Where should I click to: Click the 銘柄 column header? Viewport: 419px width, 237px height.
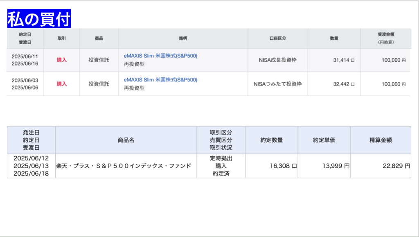point(183,38)
